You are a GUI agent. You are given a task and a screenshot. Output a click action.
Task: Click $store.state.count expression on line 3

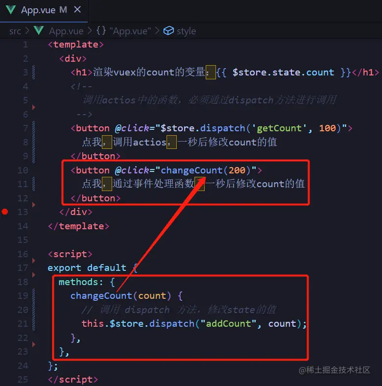[x=283, y=72]
